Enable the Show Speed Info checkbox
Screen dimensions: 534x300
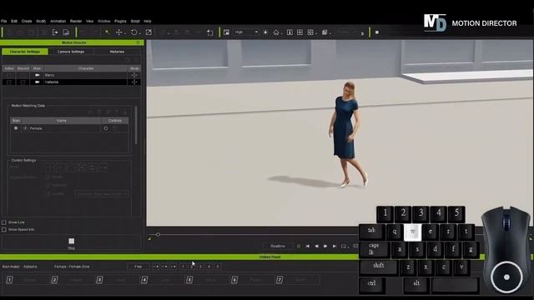pyautogui.click(x=4, y=230)
